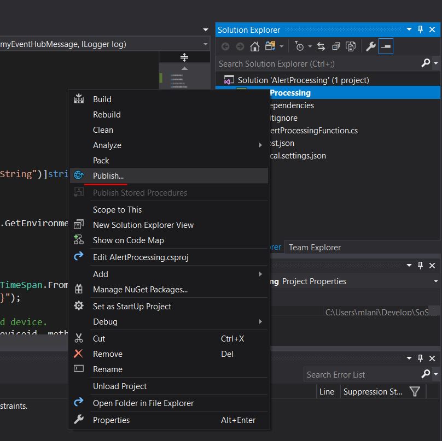Screen dimensions: 442x441
Task: Click the Search Error List magnifier icon
Action: tap(426, 374)
